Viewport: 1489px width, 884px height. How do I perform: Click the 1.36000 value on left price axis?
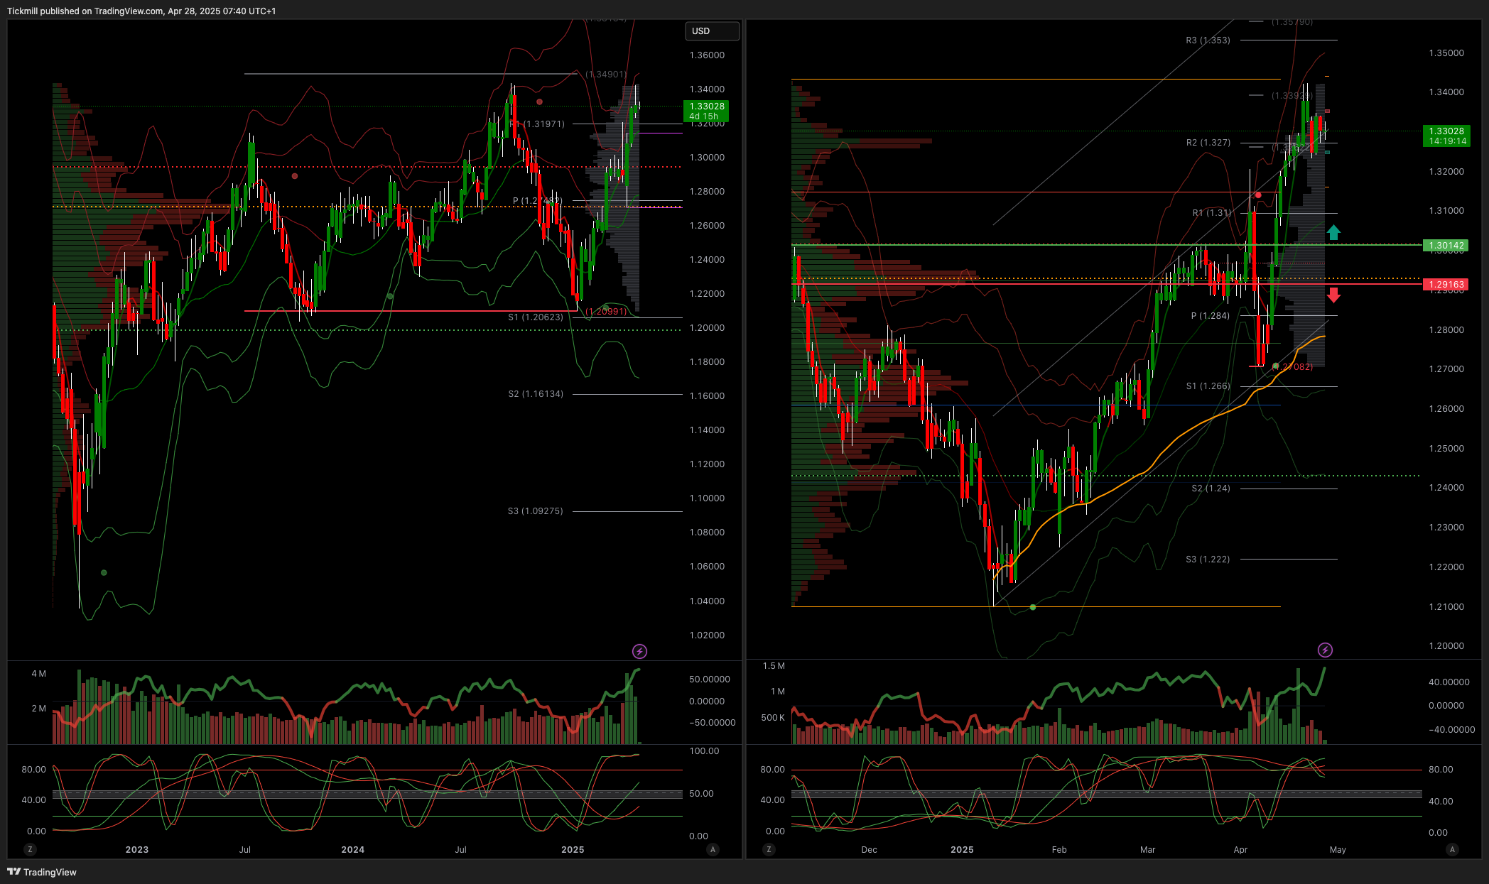[x=707, y=55]
